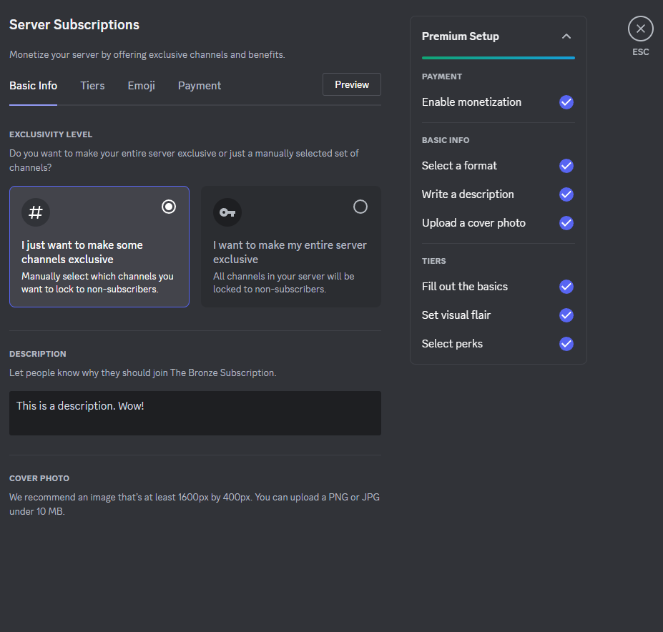663x632 pixels.
Task: Click the Upload a cover photo checkmark
Action: 566,223
